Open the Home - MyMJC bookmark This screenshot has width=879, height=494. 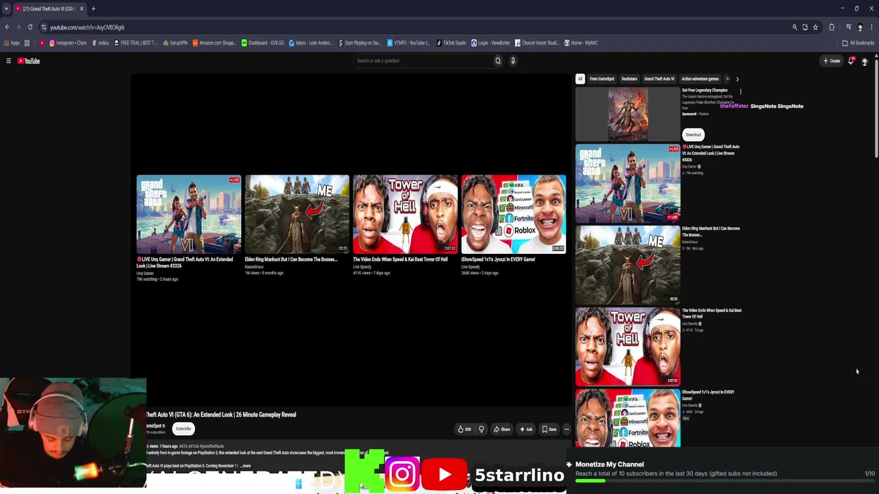[x=581, y=43]
